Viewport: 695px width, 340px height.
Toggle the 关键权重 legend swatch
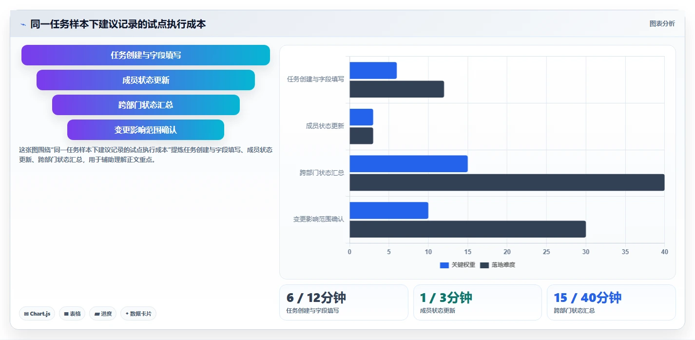pyautogui.click(x=444, y=265)
